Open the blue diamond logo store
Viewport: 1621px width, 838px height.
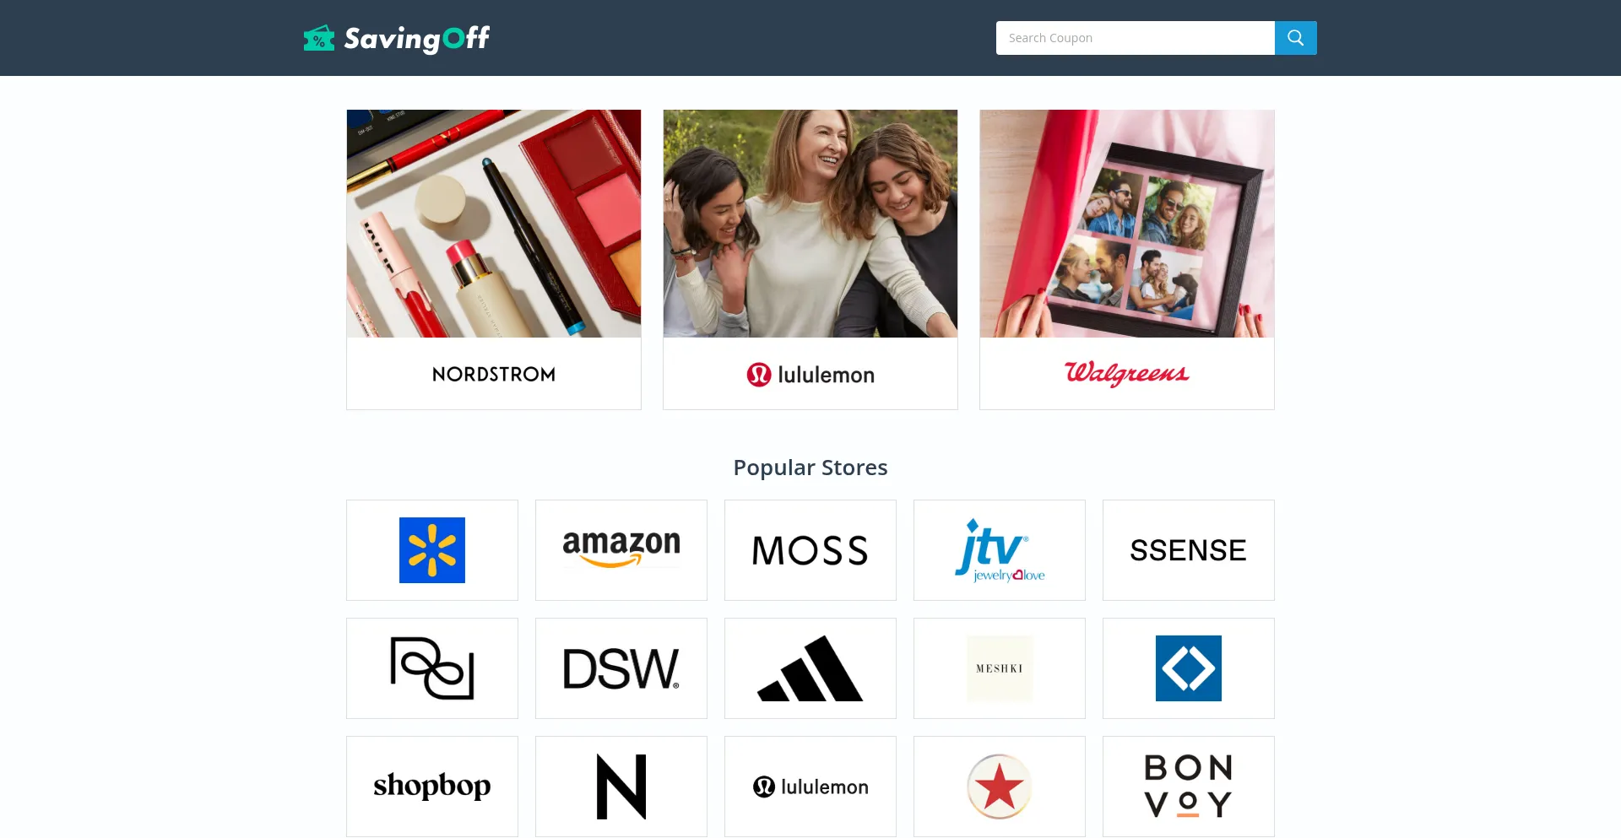[1189, 668]
